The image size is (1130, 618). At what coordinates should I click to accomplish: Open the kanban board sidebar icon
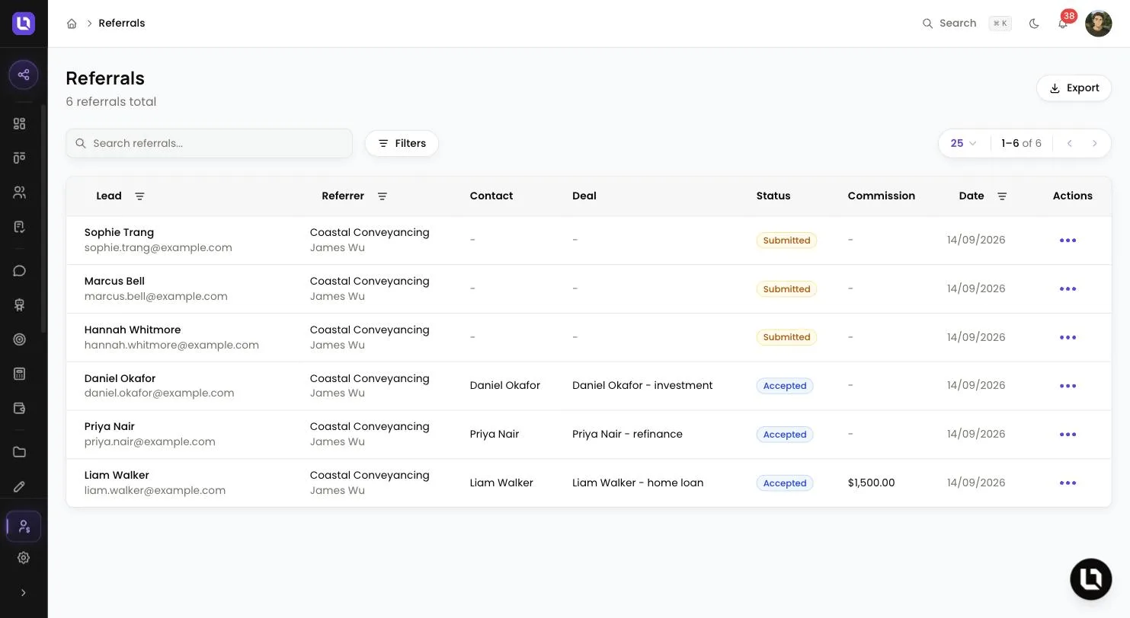20,158
